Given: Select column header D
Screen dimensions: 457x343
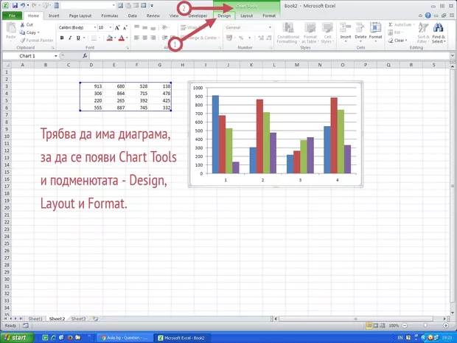Looking at the screenshot, I should [91, 65].
